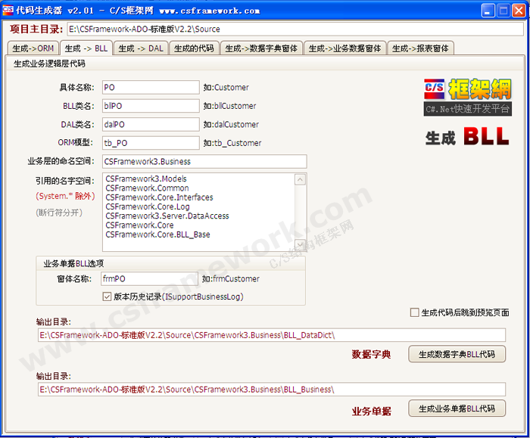This screenshot has width=530, height=438.
Task: Click 生成业务单据BLL代码 button
Action: tap(457, 408)
